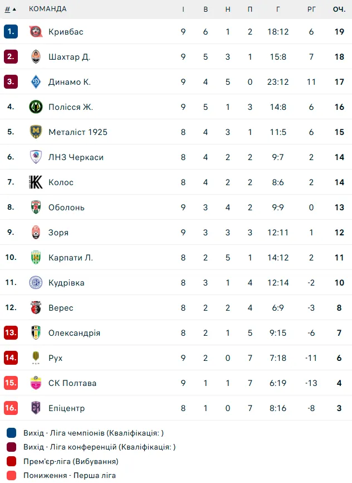Click the КОМАНДА column header
Viewport: 352px width, 483px height.
point(47,9)
